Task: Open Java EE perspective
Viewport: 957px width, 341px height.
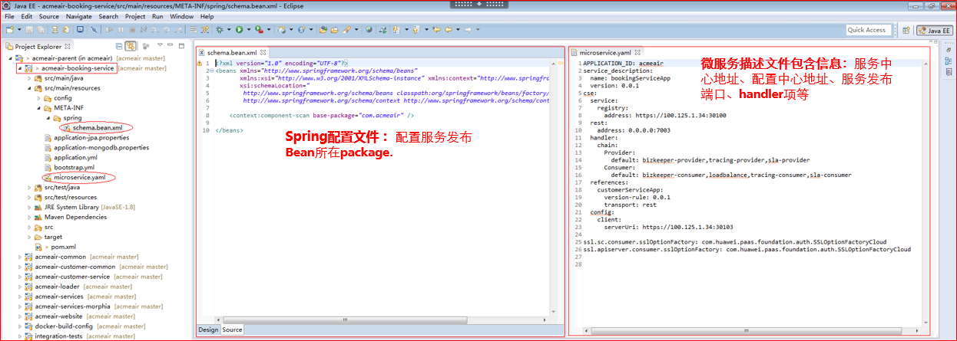Action: 935,30
